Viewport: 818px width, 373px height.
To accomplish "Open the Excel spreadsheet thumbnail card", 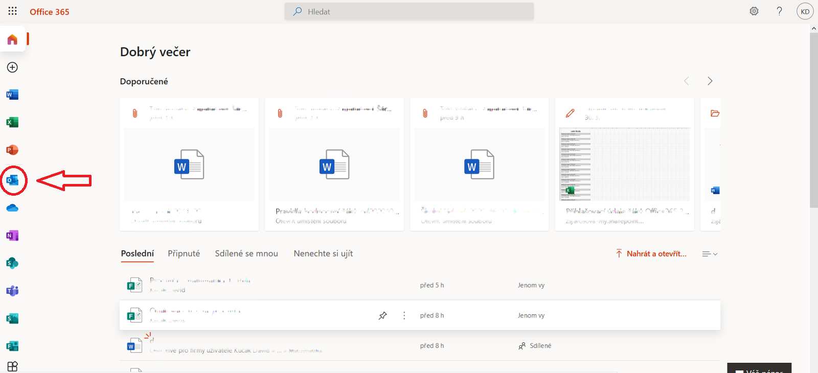I will pos(625,164).
